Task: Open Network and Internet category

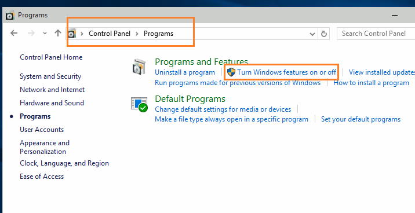Action: pos(52,90)
